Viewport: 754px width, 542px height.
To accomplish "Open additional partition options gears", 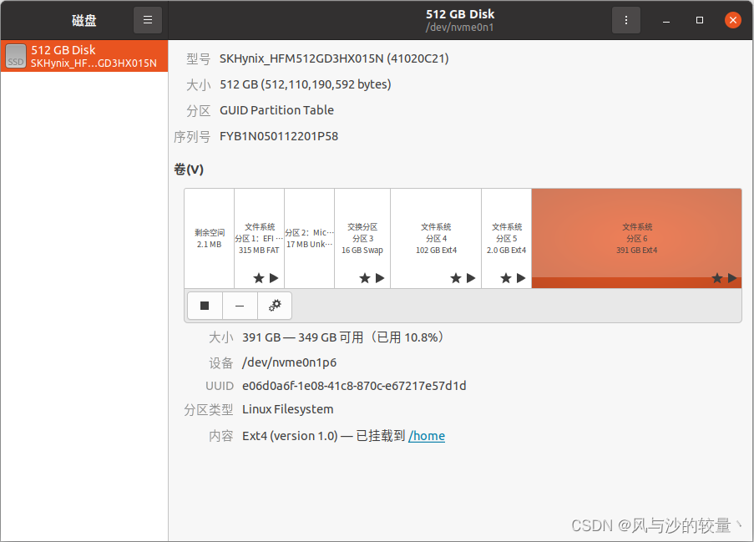I will pos(275,306).
